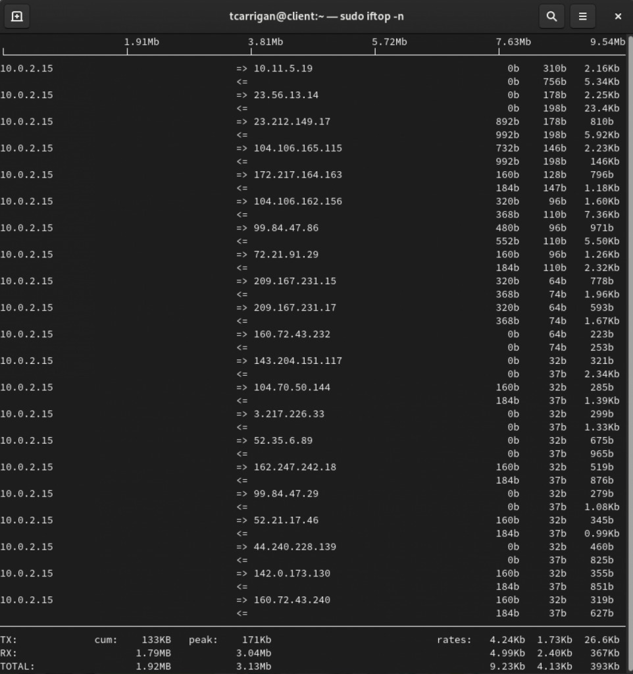Select the 162.247.242.18 entry
The image size is (633, 674).
point(295,467)
